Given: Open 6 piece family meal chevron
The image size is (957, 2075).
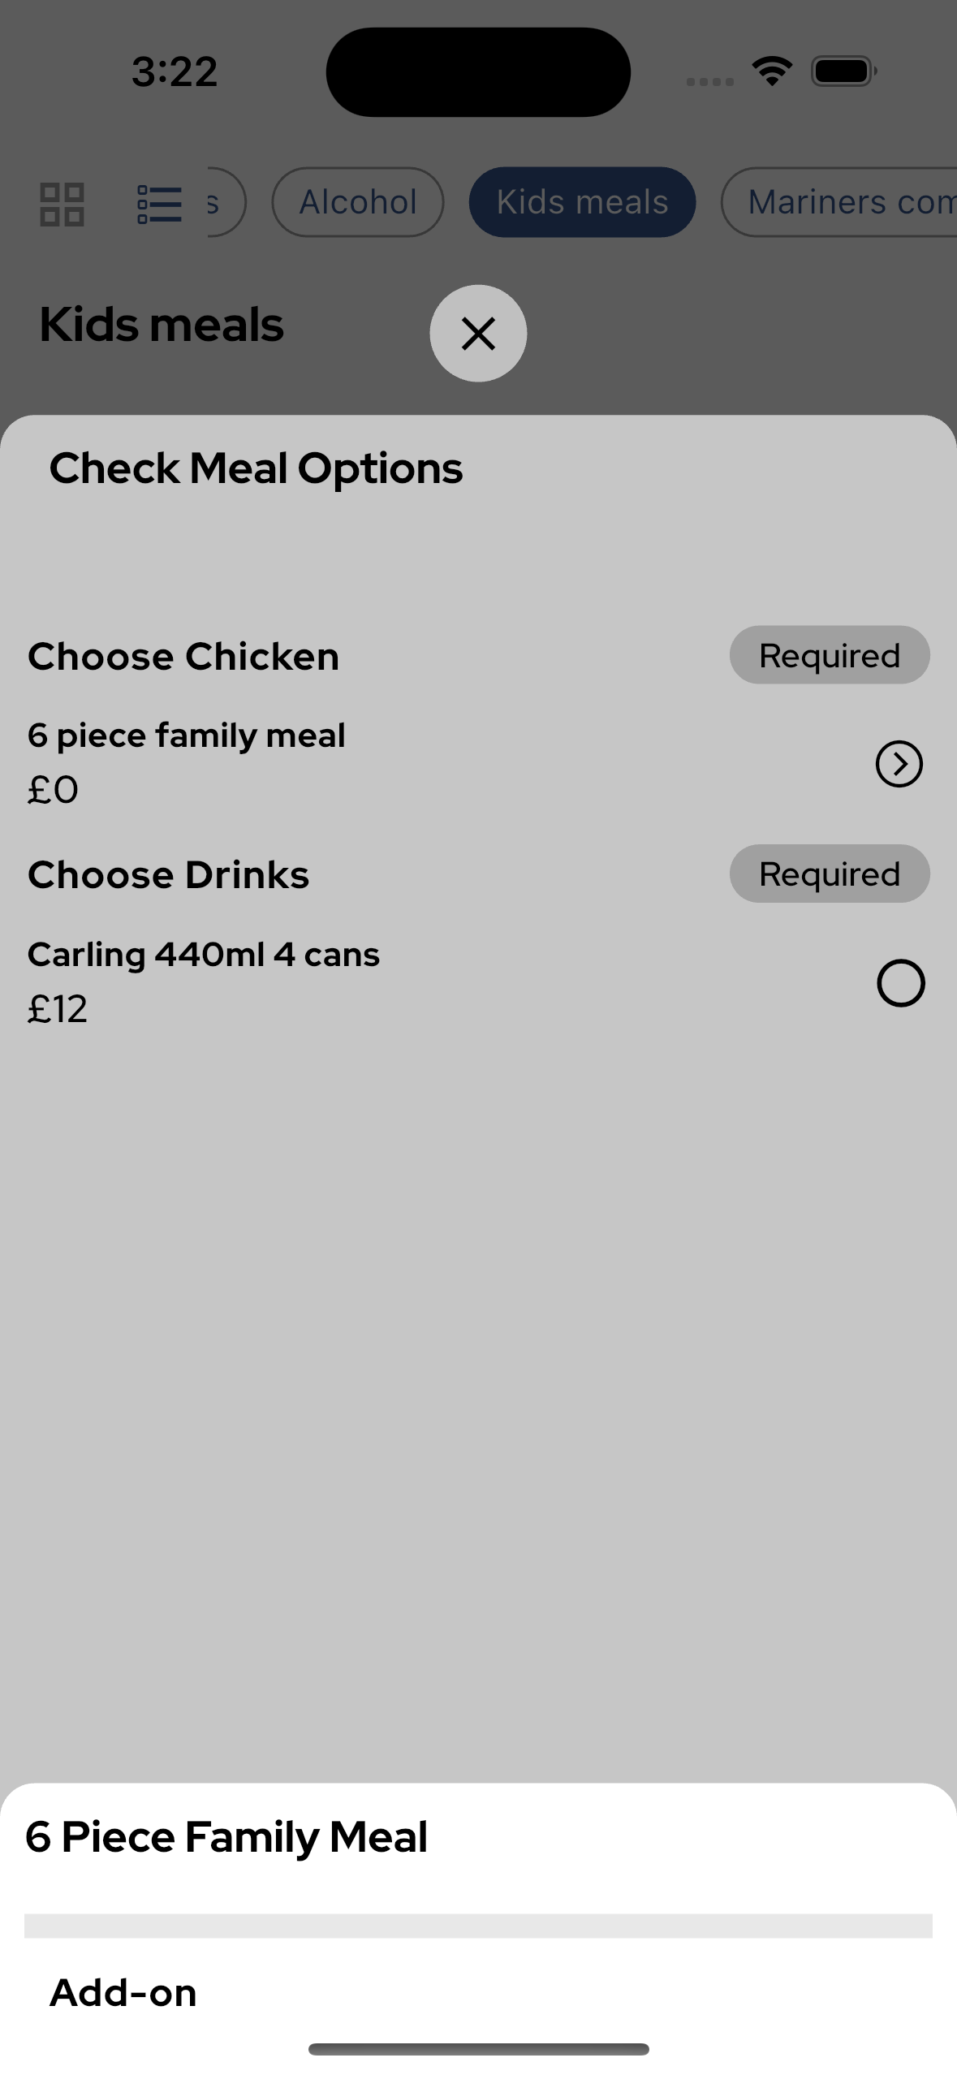Looking at the screenshot, I should click(899, 764).
